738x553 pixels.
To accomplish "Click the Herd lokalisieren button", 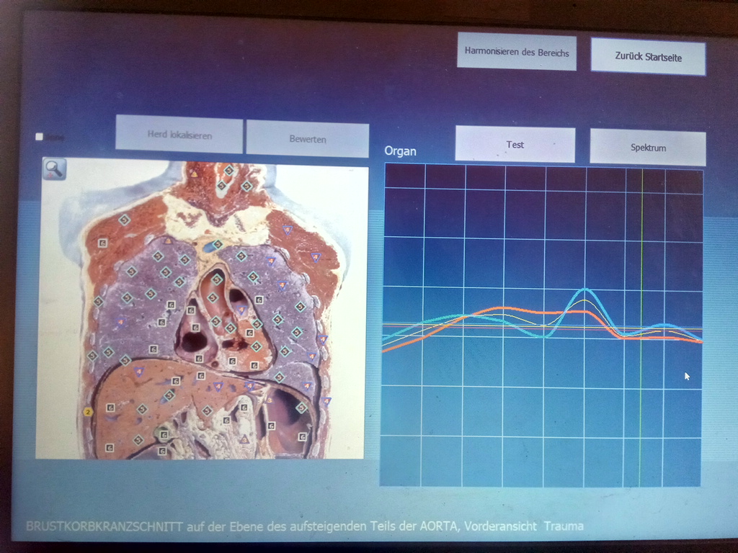I will tap(179, 134).
